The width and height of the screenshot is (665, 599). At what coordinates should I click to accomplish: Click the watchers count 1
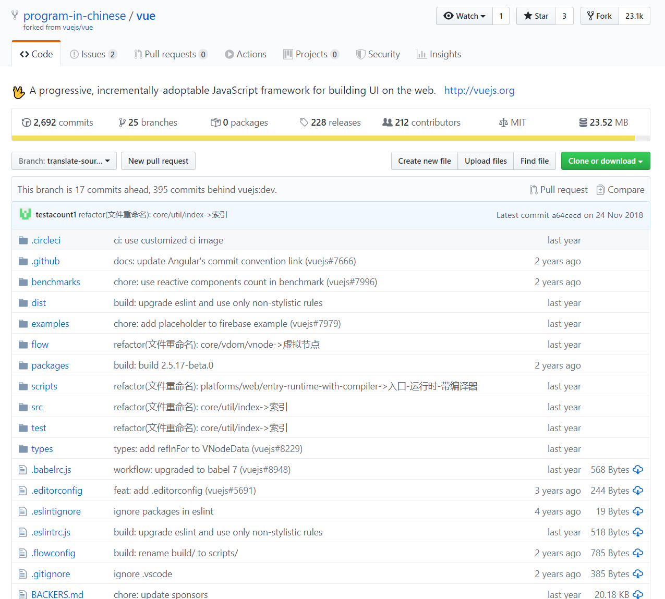tap(501, 16)
